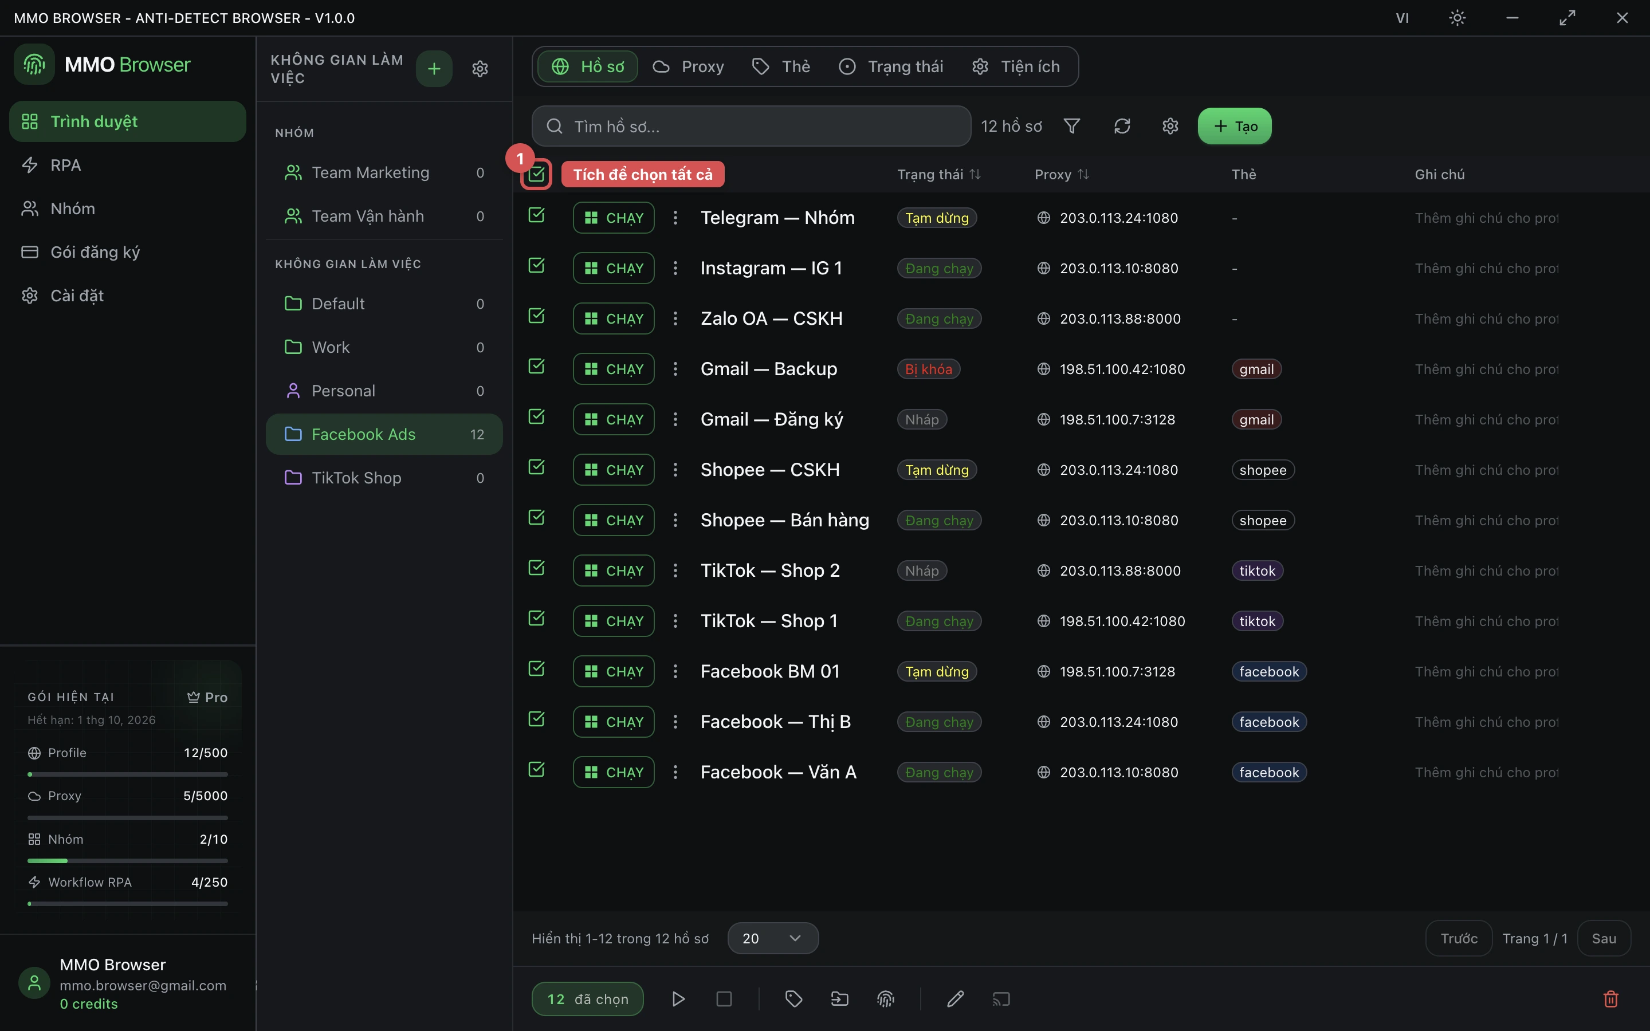Image resolution: width=1650 pixels, height=1031 pixels.
Task: Open table settings gear beside refresh
Action: tap(1170, 126)
